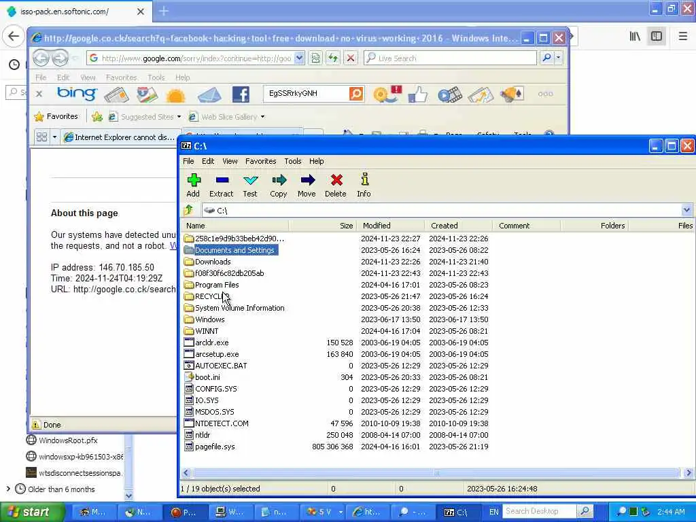Select the Move tool in 7-Zip
Image resolution: width=696 pixels, height=522 pixels.
coord(307,185)
